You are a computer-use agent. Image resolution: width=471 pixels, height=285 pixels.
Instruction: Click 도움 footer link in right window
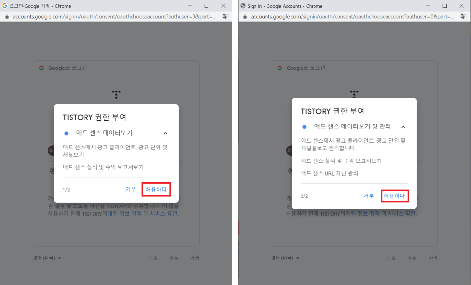pyautogui.click(x=391, y=258)
